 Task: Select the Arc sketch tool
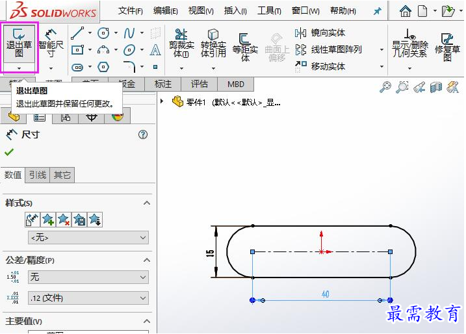[x=103, y=50]
